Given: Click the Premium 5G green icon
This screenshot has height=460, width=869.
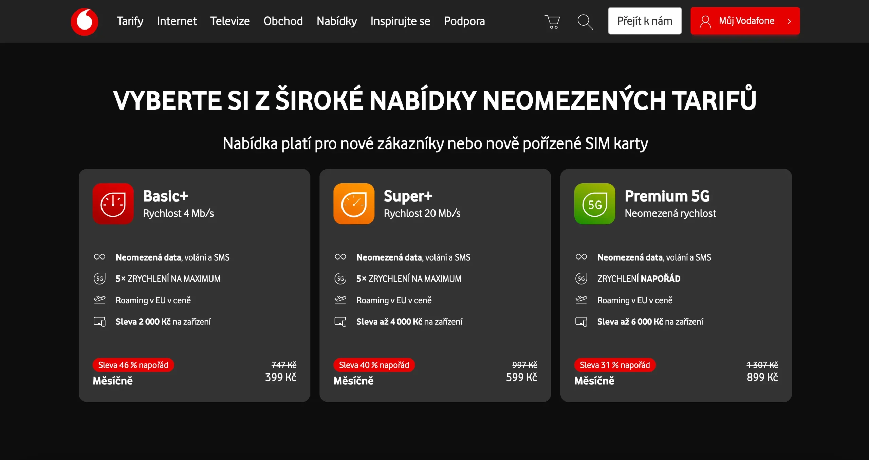Looking at the screenshot, I should coord(595,204).
